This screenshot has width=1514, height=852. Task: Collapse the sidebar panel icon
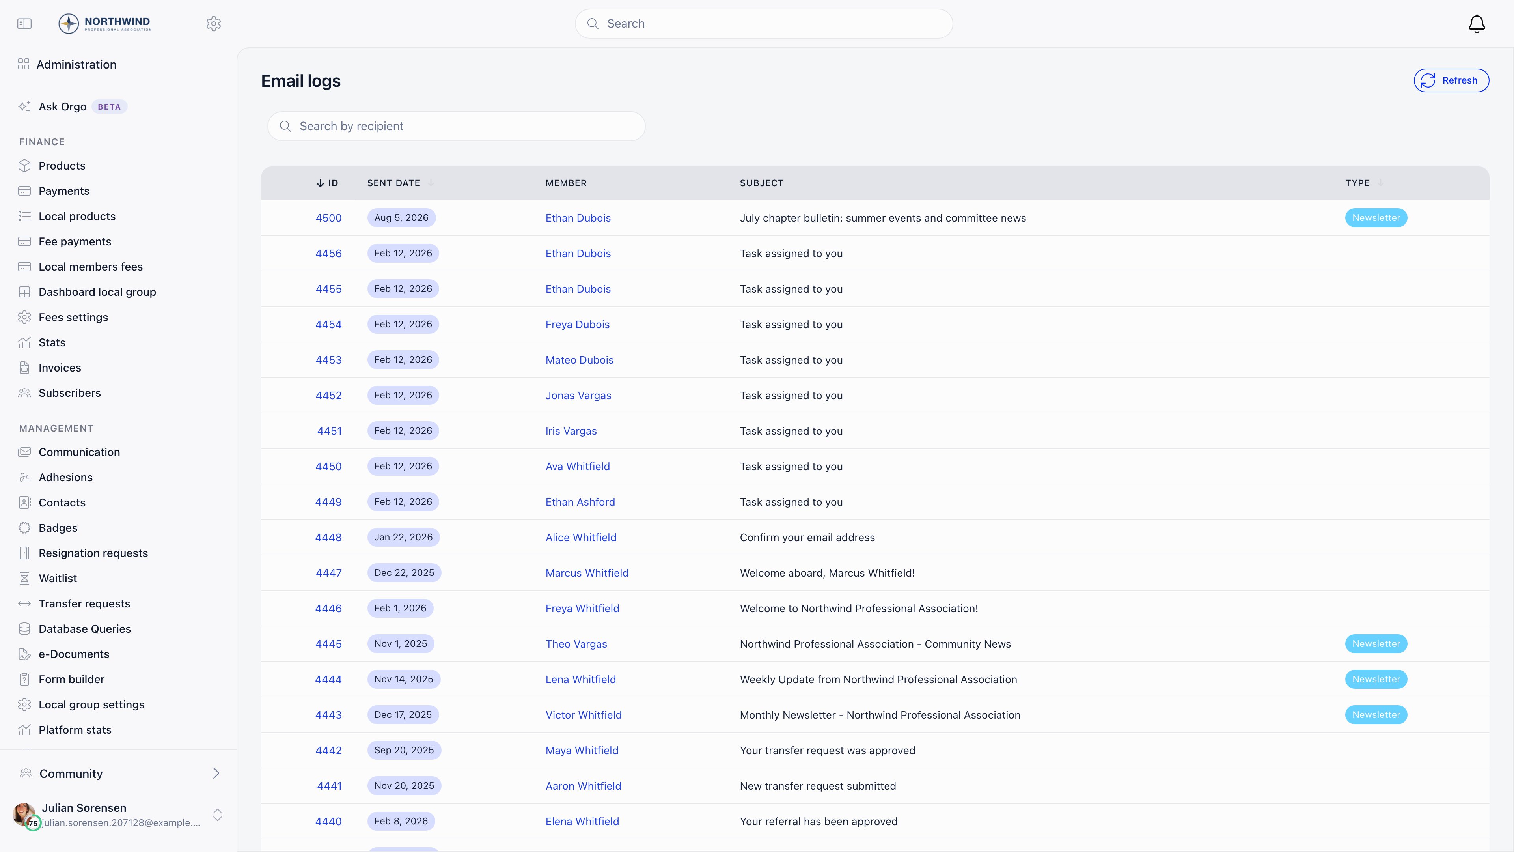pos(24,24)
